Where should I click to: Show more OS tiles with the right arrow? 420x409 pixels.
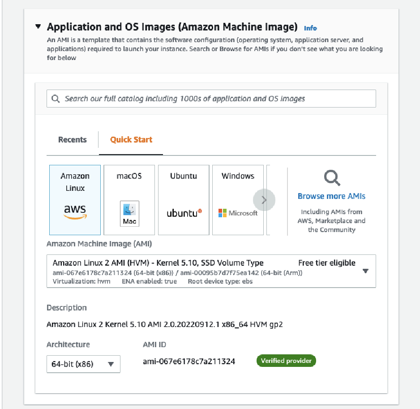pyautogui.click(x=264, y=200)
